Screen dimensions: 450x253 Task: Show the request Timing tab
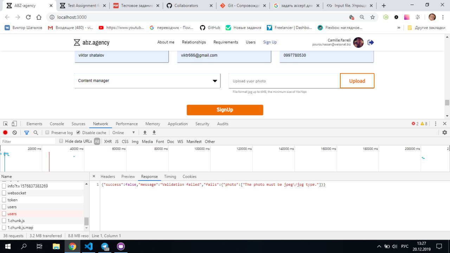pos(170,176)
